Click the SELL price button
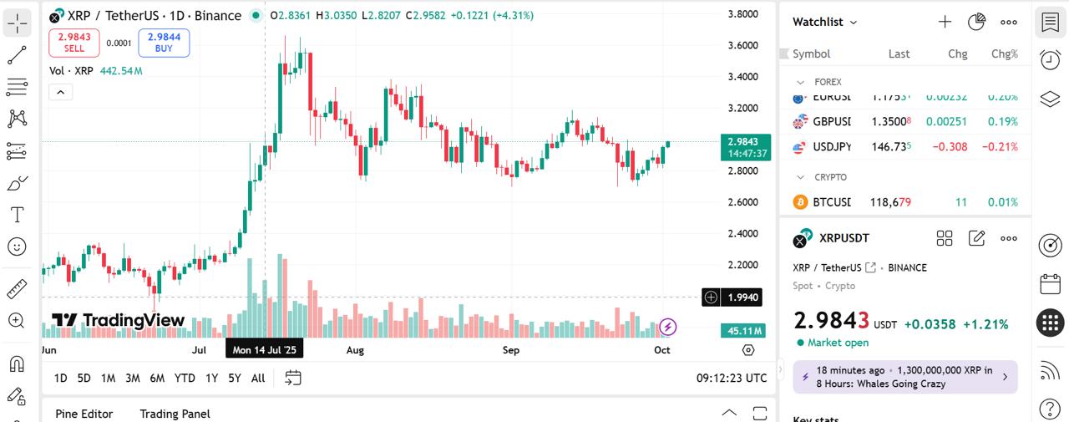The width and height of the screenshot is (1069, 422). 74,43
